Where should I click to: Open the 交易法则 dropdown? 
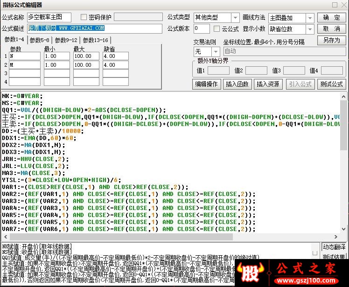(x=215, y=52)
